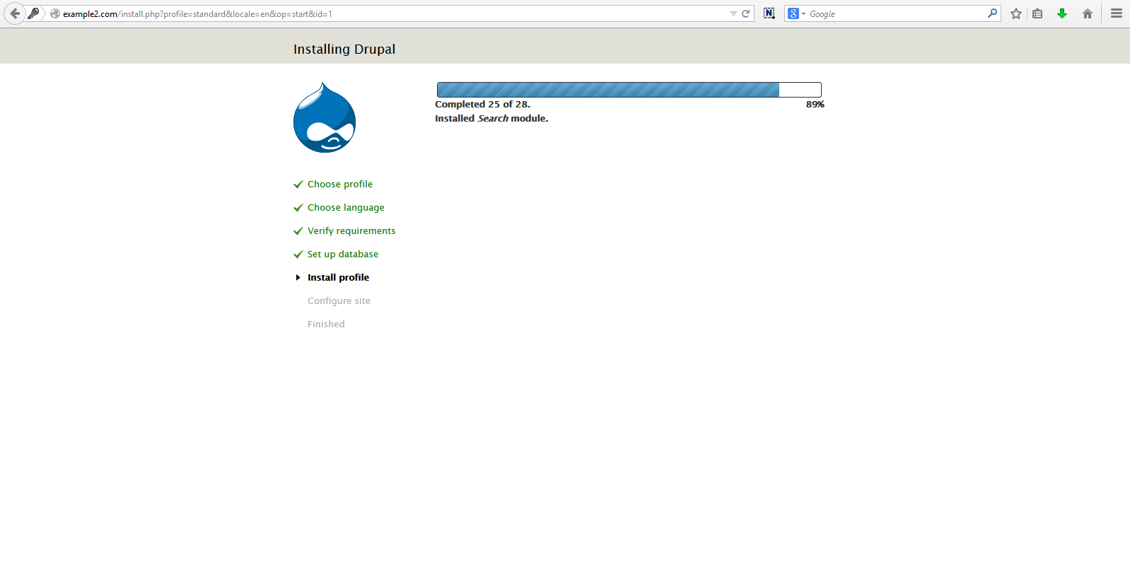
Task: Click the checkmark next to Set up database
Action: (x=298, y=254)
